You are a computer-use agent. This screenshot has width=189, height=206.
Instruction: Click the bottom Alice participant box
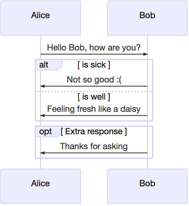[41, 186]
